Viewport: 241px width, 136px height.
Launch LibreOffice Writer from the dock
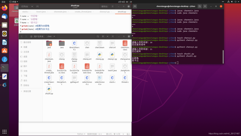(4, 42)
